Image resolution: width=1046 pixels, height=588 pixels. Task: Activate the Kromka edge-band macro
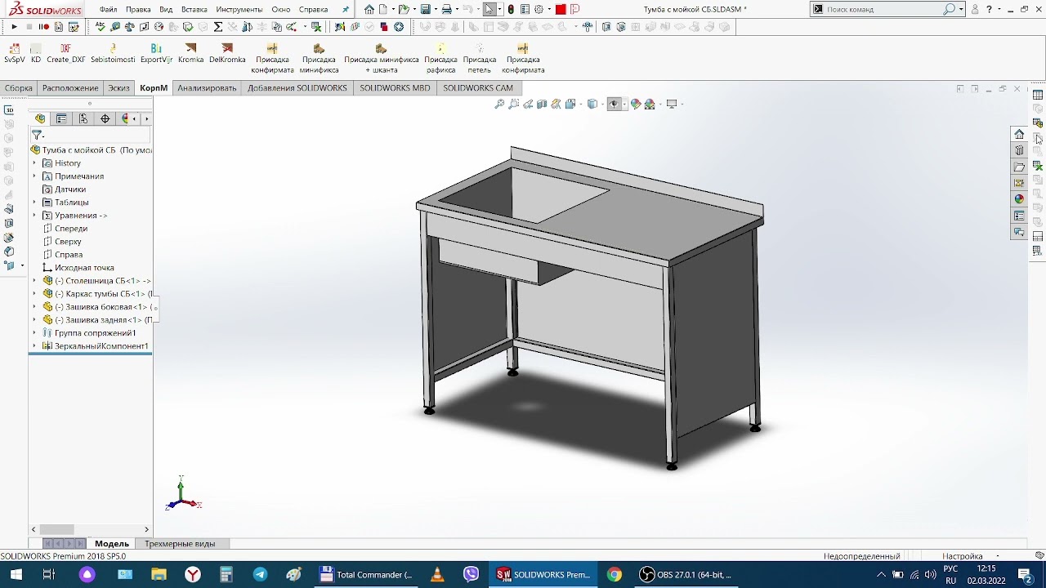190,54
